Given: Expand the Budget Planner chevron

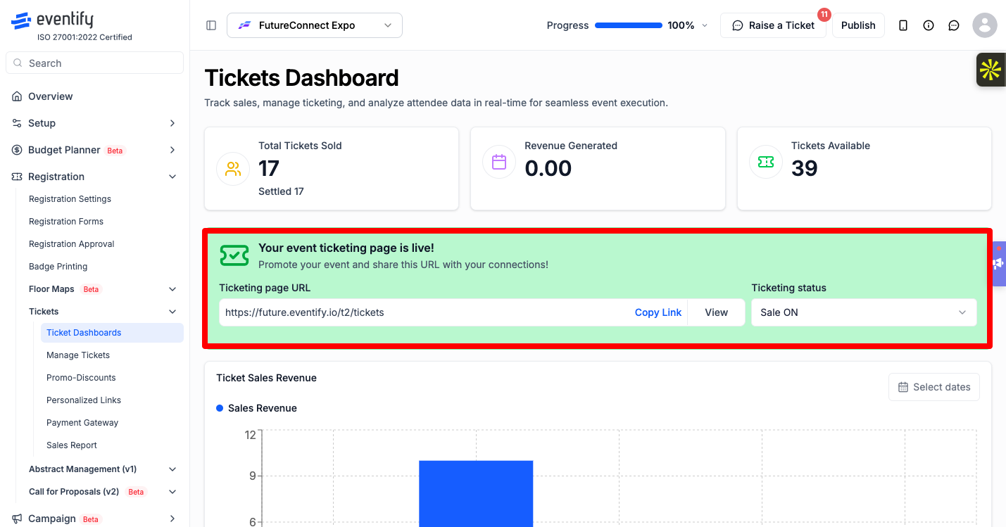Looking at the screenshot, I should tap(172, 150).
